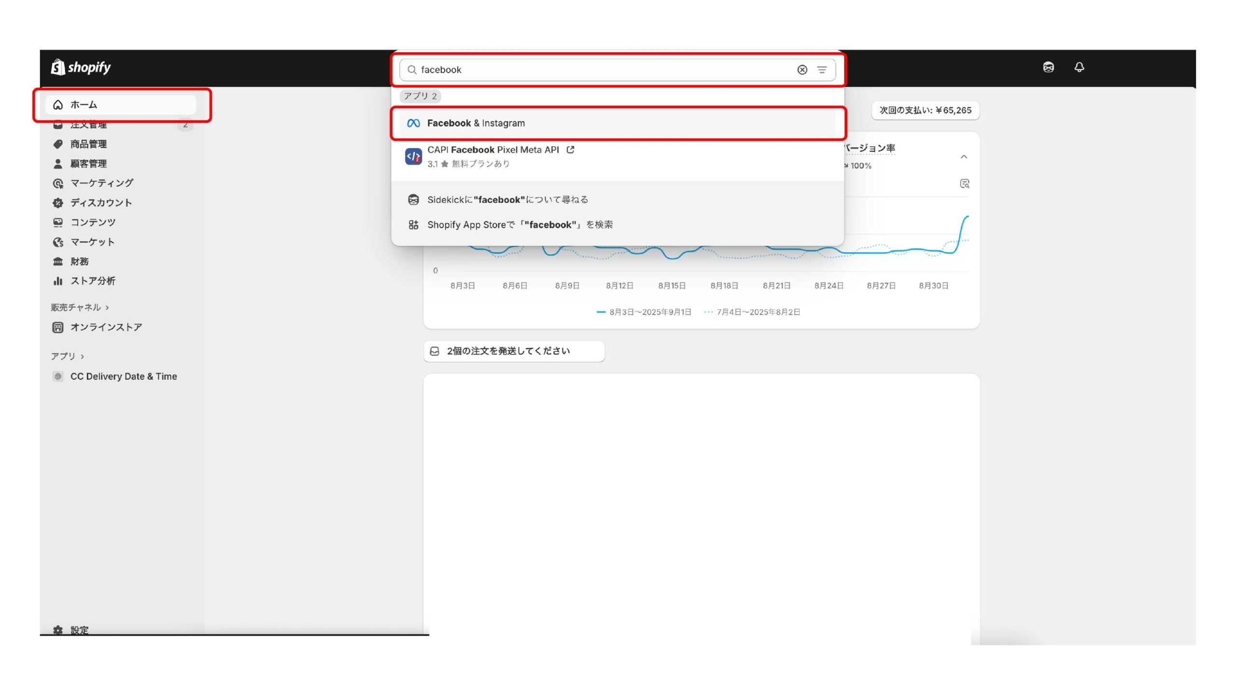Click 次回の支払い: ¥65,265 button

[925, 110]
